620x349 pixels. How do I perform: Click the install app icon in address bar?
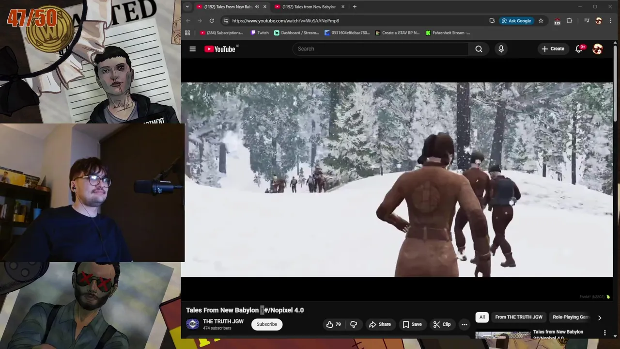[x=492, y=21]
